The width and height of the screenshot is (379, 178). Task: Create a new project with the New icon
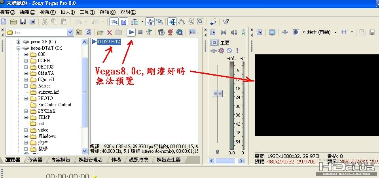4,22
